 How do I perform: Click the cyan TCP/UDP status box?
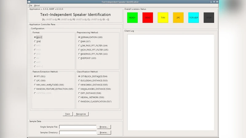[x=193, y=18]
